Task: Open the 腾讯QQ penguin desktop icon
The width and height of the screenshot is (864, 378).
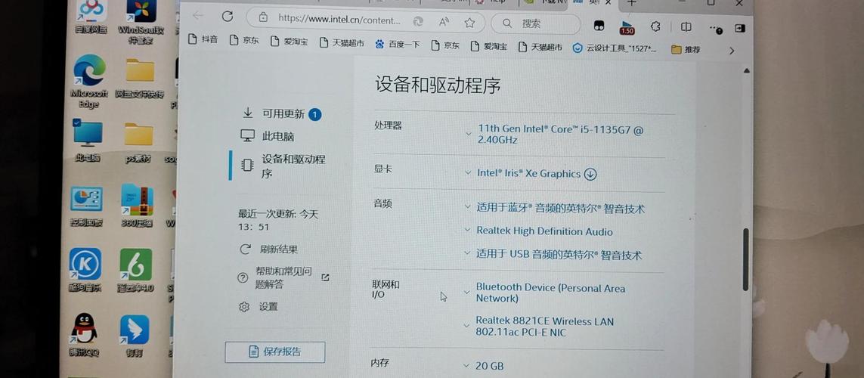Action: tap(84, 333)
